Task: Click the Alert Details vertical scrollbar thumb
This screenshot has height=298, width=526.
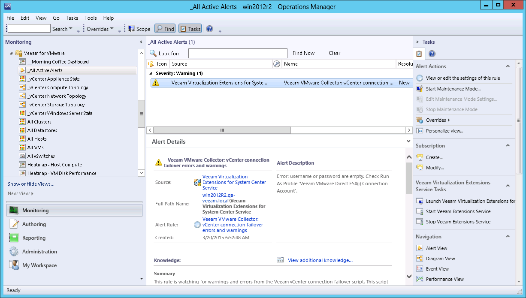Action: (x=409, y=178)
